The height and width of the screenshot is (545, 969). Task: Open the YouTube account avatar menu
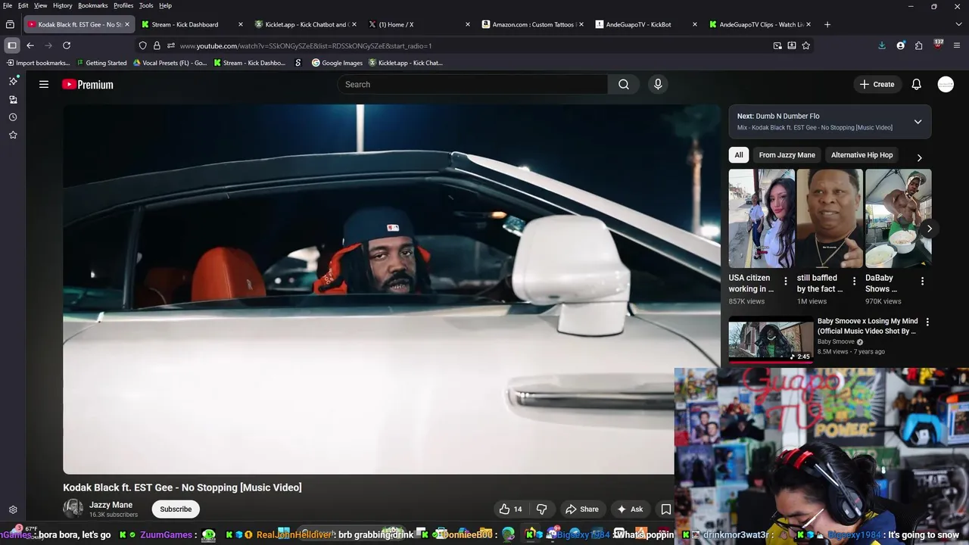click(x=946, y=84)
